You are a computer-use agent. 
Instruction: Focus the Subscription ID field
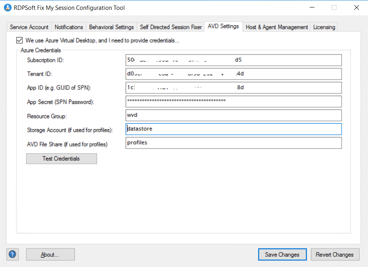pyautogui.click(x=233, y=60)
